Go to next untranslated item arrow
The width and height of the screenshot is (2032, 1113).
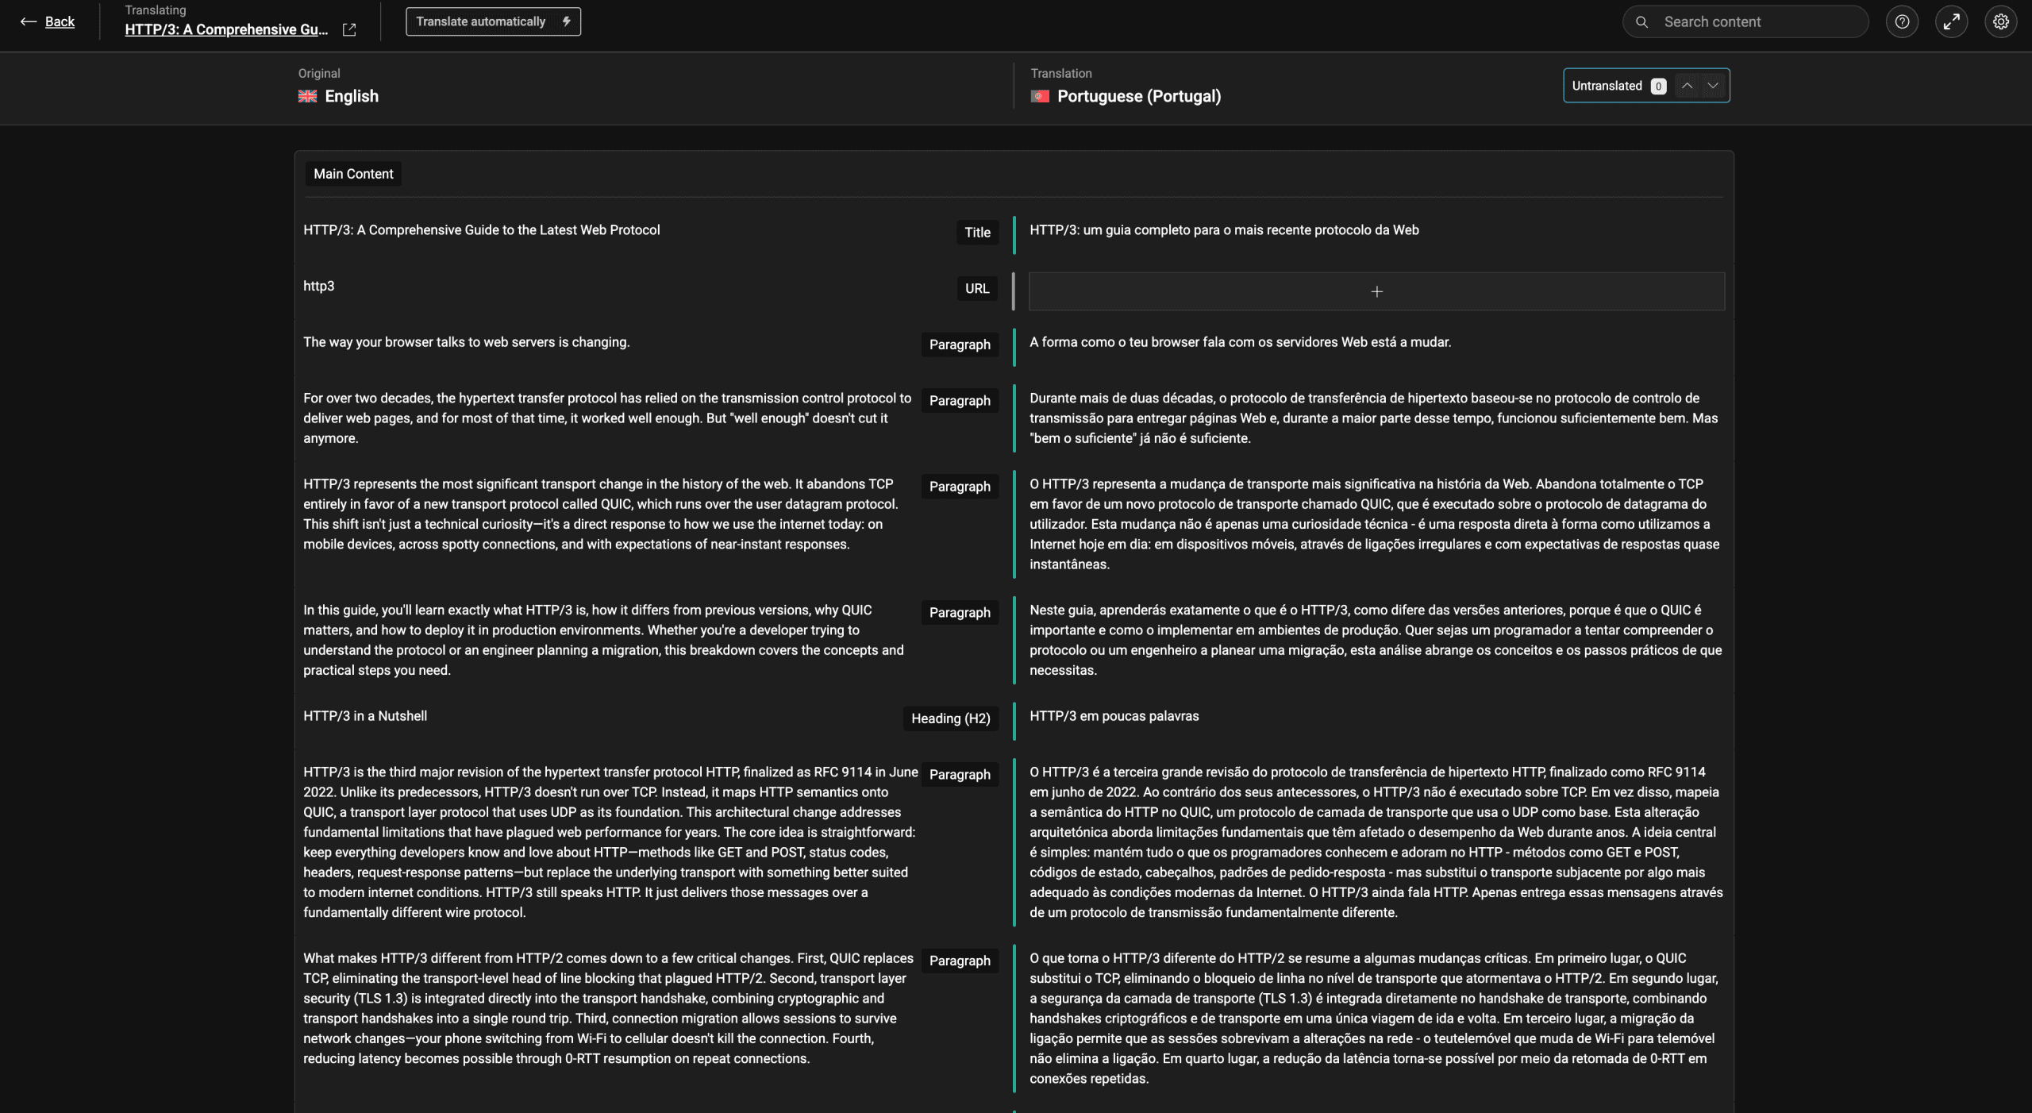pos(1713,86)
